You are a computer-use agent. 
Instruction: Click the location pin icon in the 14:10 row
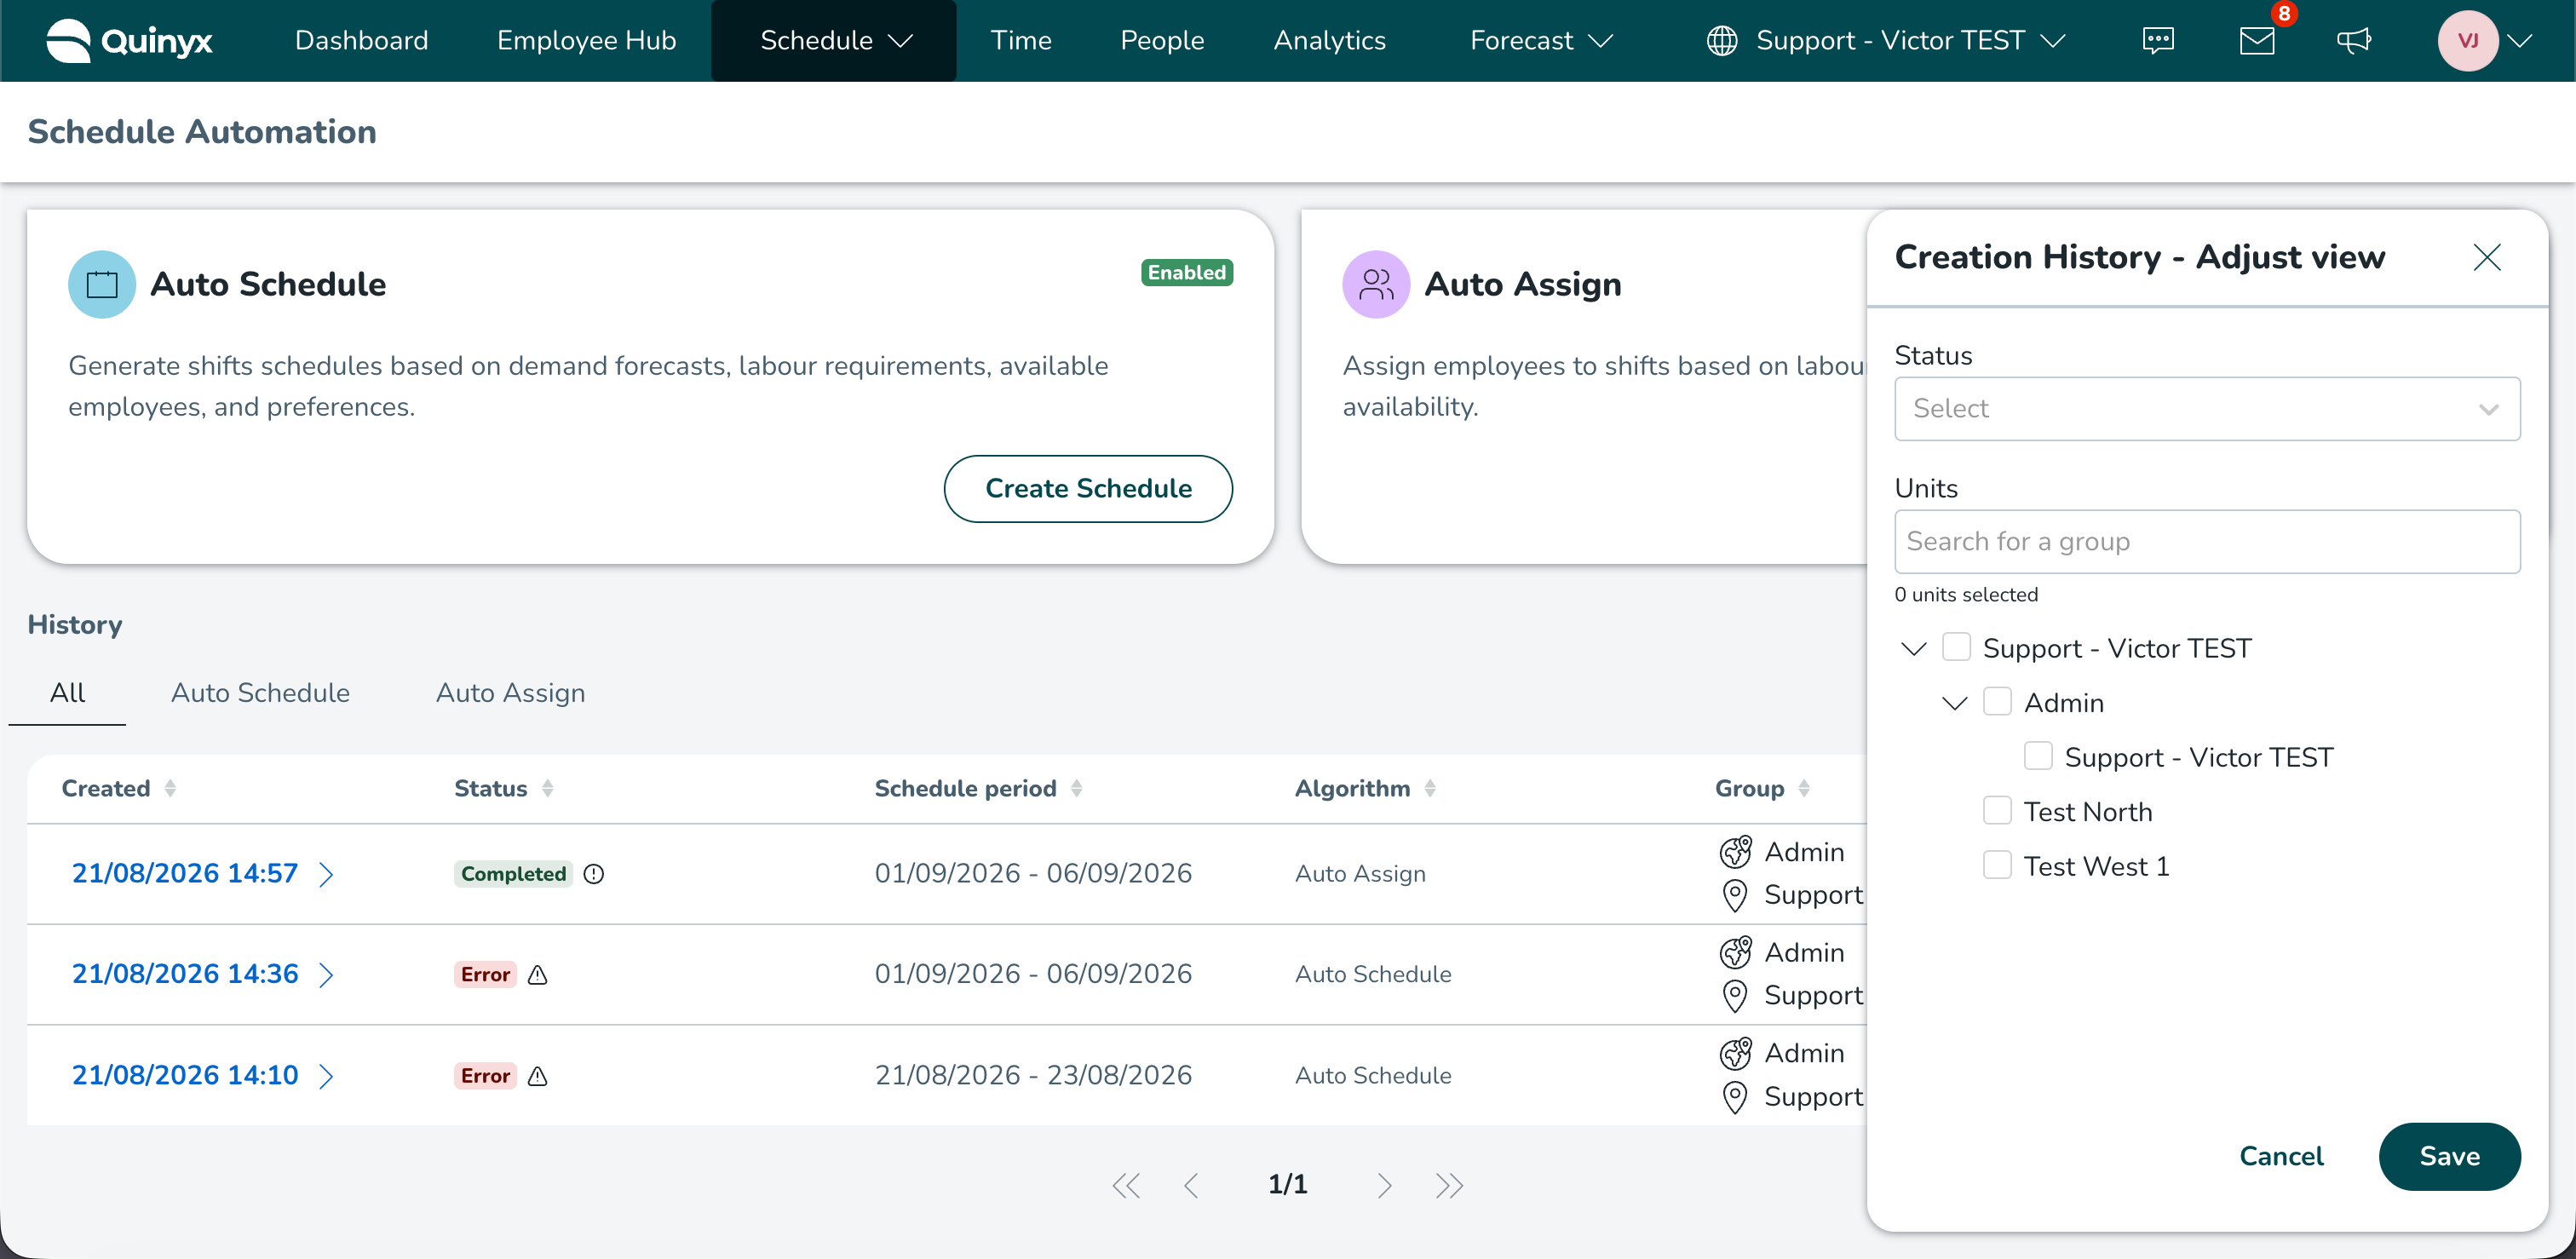1735,1097
